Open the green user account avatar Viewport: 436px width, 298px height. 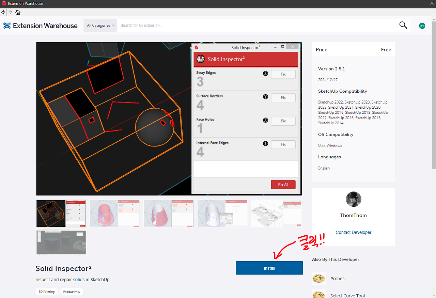click(422, 25)
